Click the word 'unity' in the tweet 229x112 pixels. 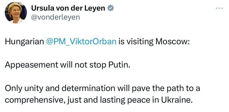pyautogui.click(x=34, y=89)
